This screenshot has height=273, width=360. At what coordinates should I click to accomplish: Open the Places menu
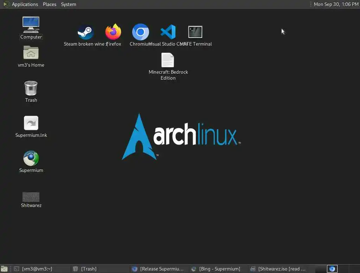click(49, 4)
